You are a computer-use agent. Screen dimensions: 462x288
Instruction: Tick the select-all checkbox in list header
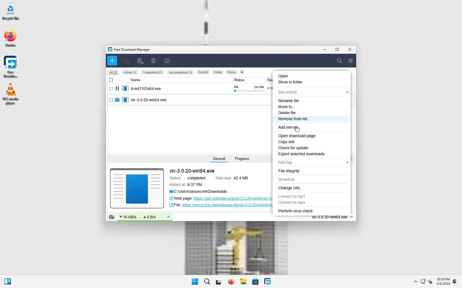click(111, 80)
